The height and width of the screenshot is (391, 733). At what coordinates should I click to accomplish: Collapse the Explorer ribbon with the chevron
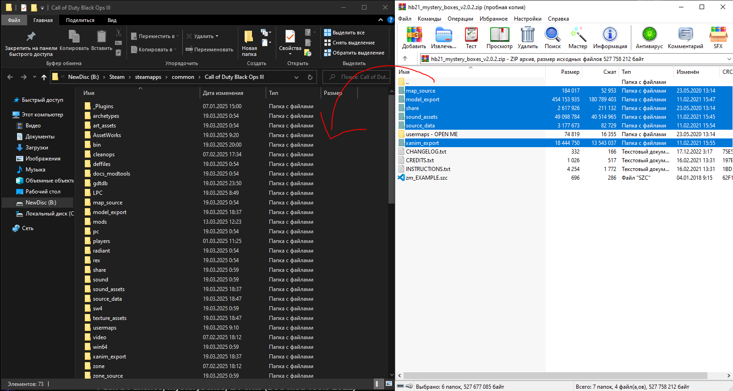380,20
